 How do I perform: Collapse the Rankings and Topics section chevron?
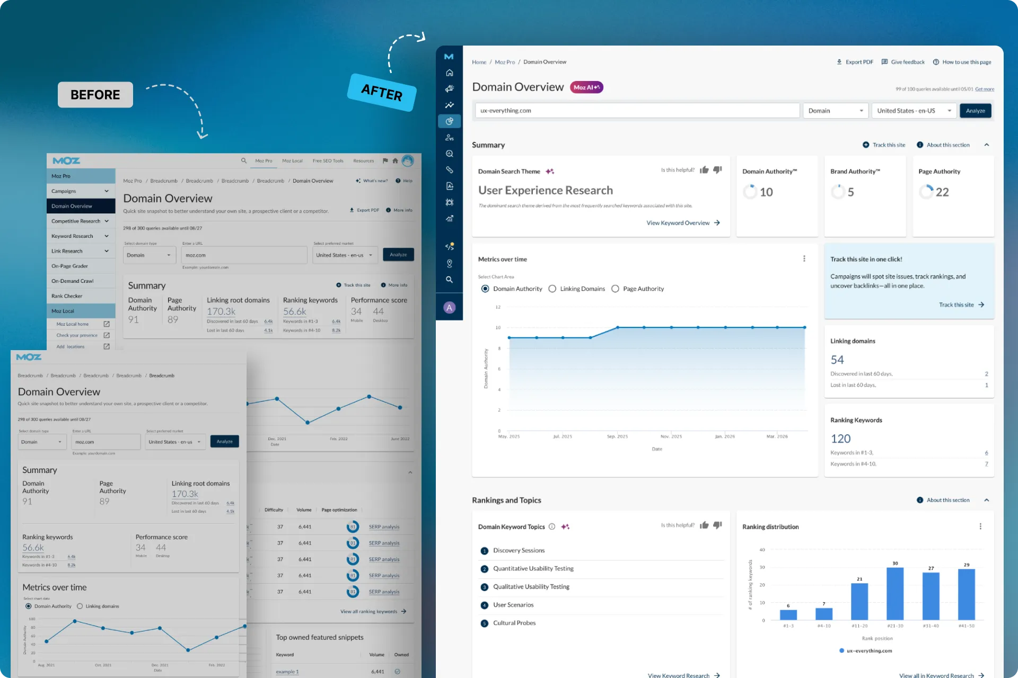coord(987,500)
